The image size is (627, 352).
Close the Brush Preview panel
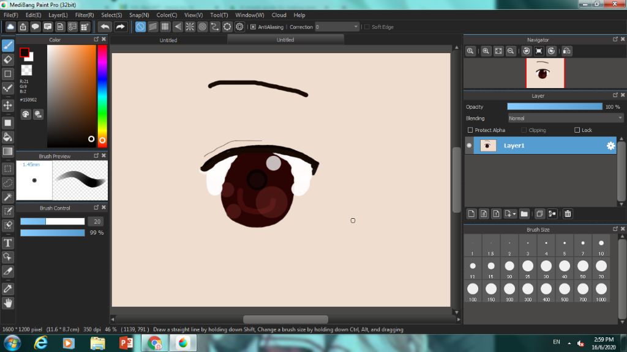click(103, 156)
